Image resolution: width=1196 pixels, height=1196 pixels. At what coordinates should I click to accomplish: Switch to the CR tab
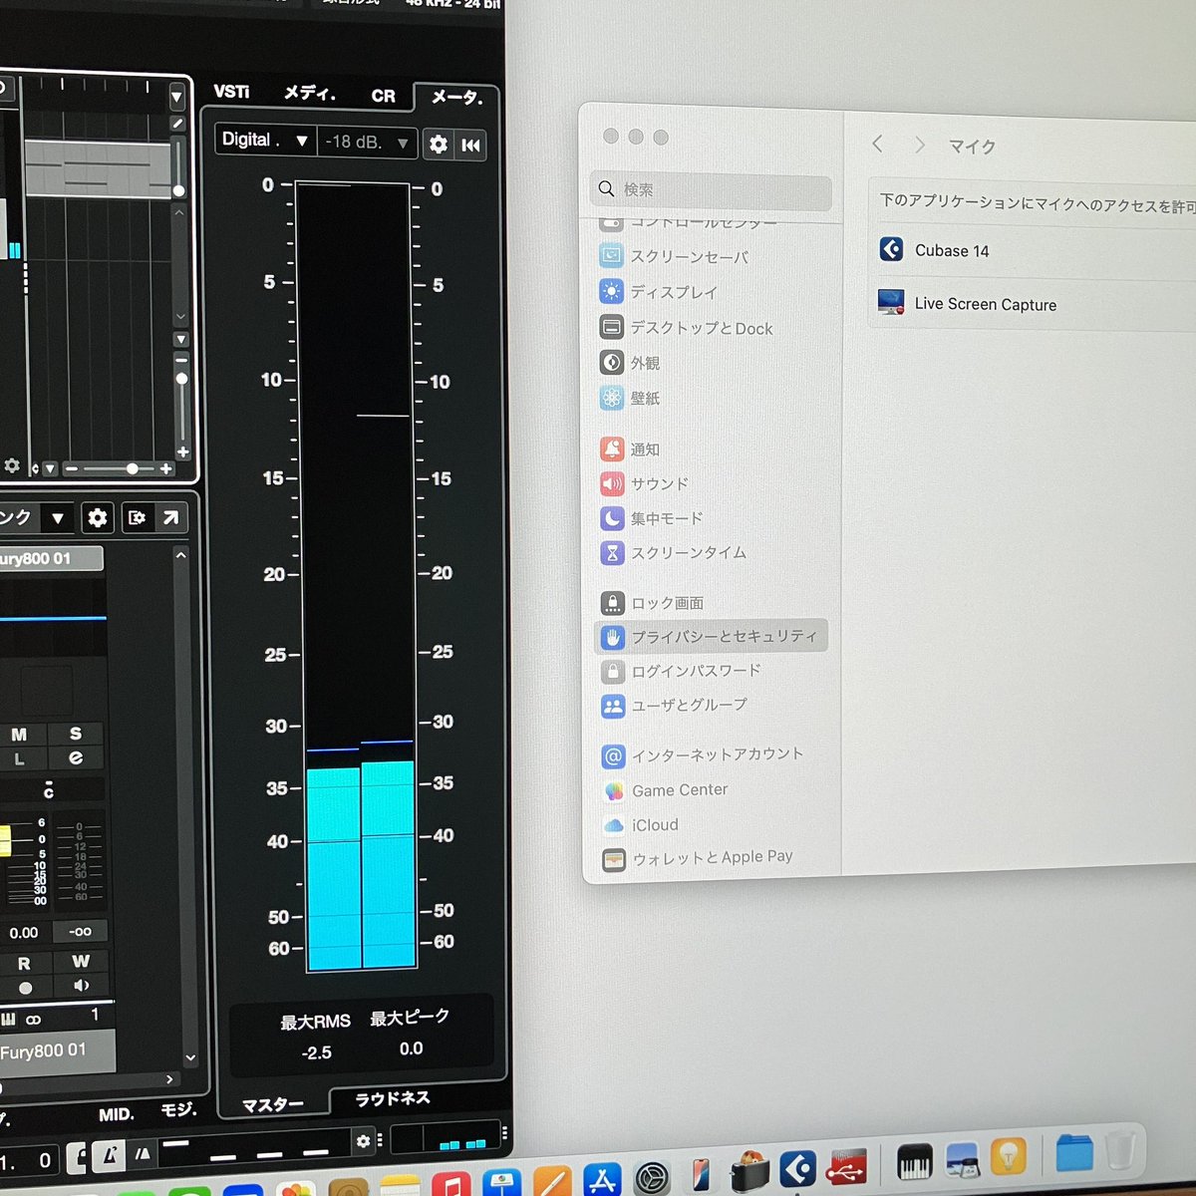click(x=383, y=96)
